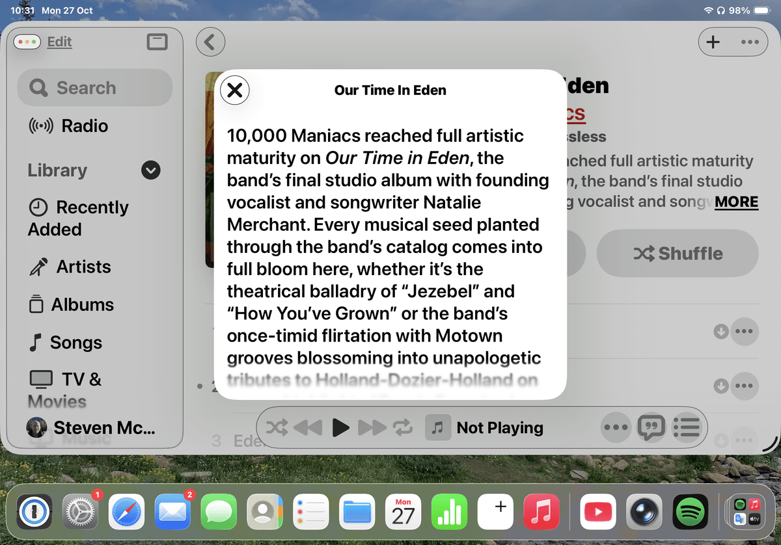
Task: Open Albums in the sidebar
Action: 72,304
